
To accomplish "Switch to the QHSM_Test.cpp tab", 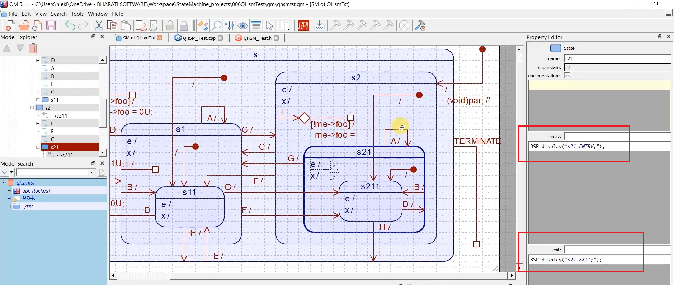I will 199,38.
